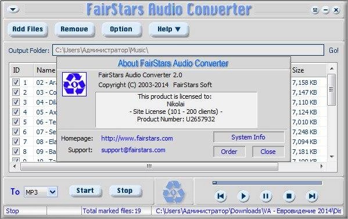Viewport: 348px width, 219px height.
Task: Click the Order button
Action: pos(229,152)
